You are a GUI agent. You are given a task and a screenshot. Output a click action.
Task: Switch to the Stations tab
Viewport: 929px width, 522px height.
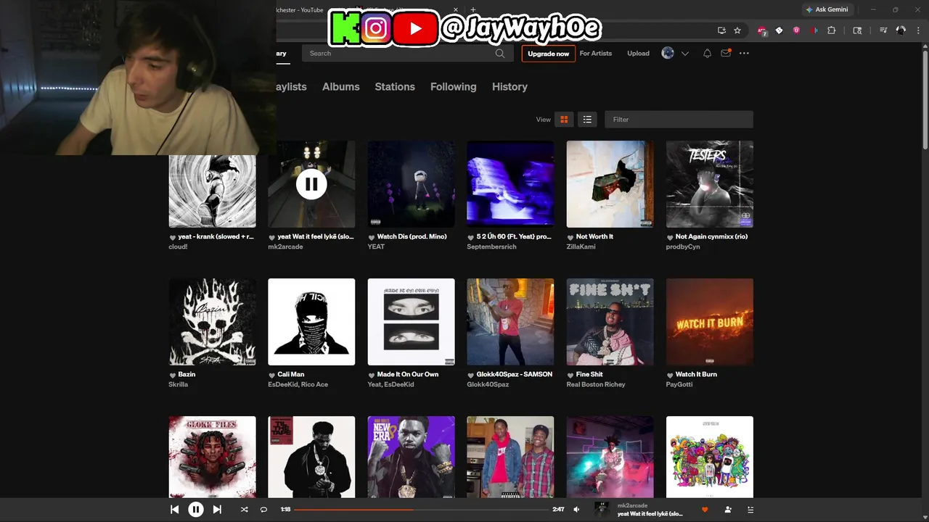point(395,86)
